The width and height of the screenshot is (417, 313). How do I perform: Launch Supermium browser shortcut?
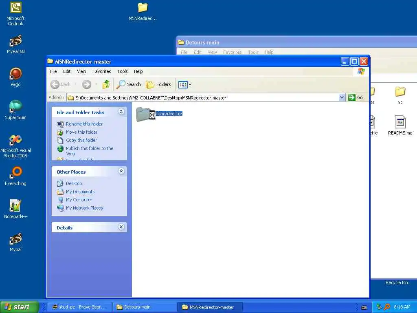[x=15, y=110]
